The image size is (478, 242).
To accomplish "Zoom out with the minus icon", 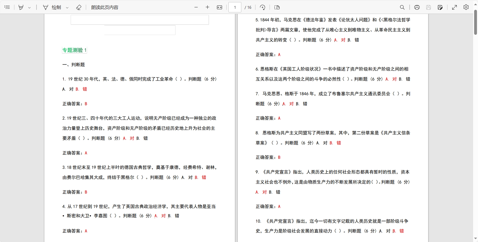I will coord(196,7).
